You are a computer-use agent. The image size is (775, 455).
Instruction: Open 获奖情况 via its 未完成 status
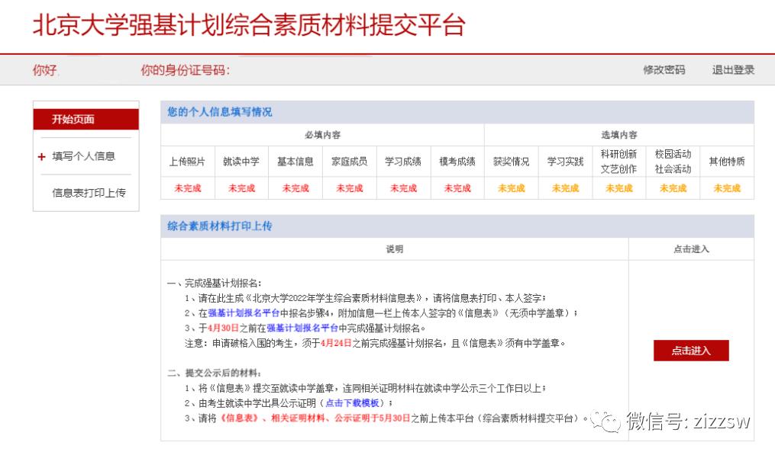point(510,187)
